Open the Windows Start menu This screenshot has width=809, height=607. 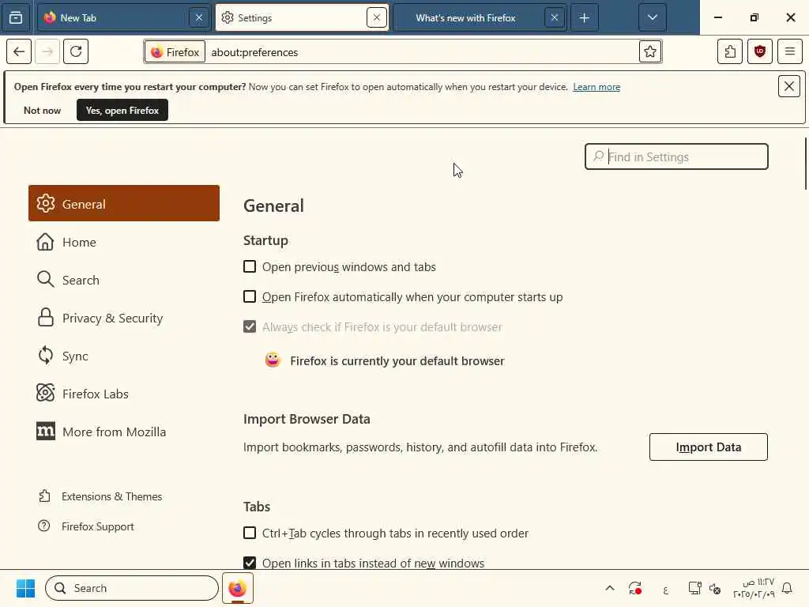pos(25,588)
